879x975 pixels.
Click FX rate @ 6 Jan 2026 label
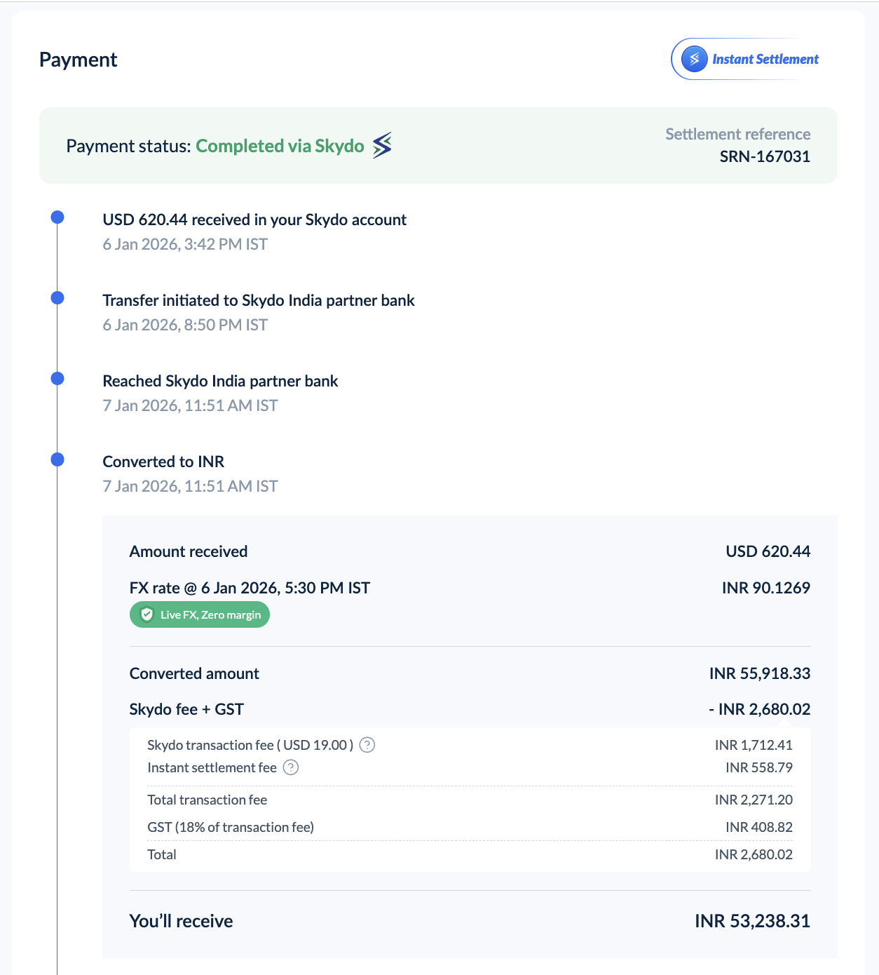pos(250,588)
